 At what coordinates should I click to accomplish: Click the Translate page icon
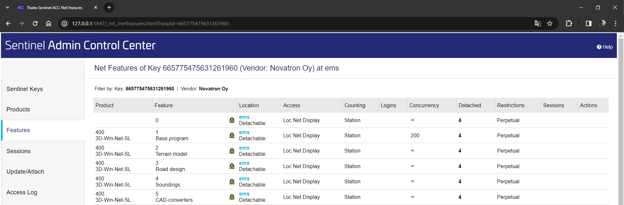click(x=538, y=23)
